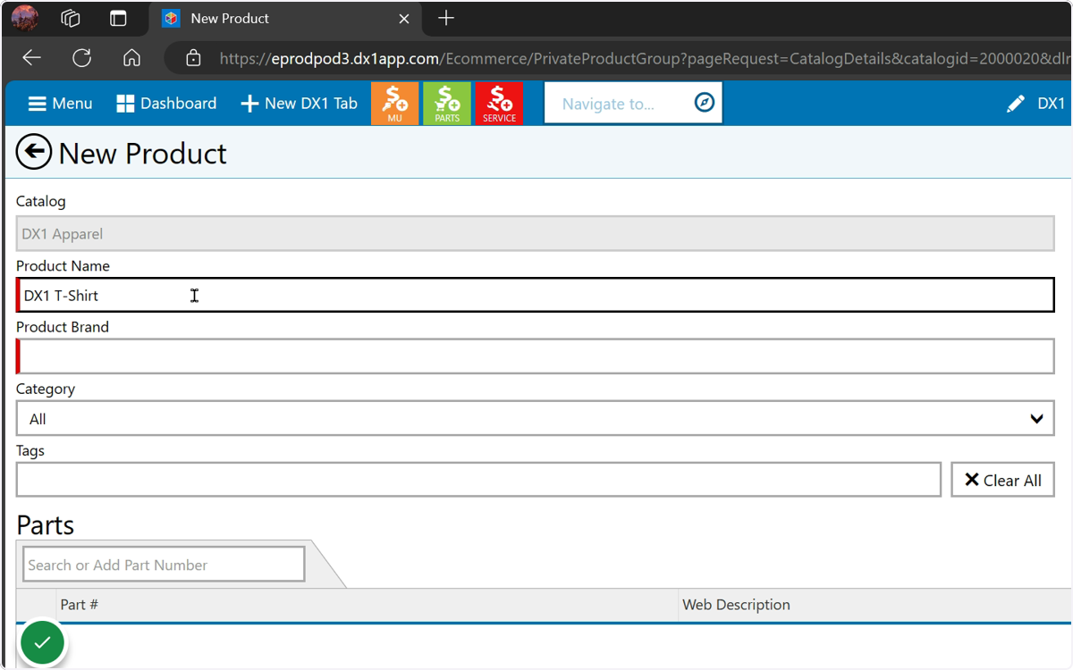Click the Product Name field

(x=536, y=295)
